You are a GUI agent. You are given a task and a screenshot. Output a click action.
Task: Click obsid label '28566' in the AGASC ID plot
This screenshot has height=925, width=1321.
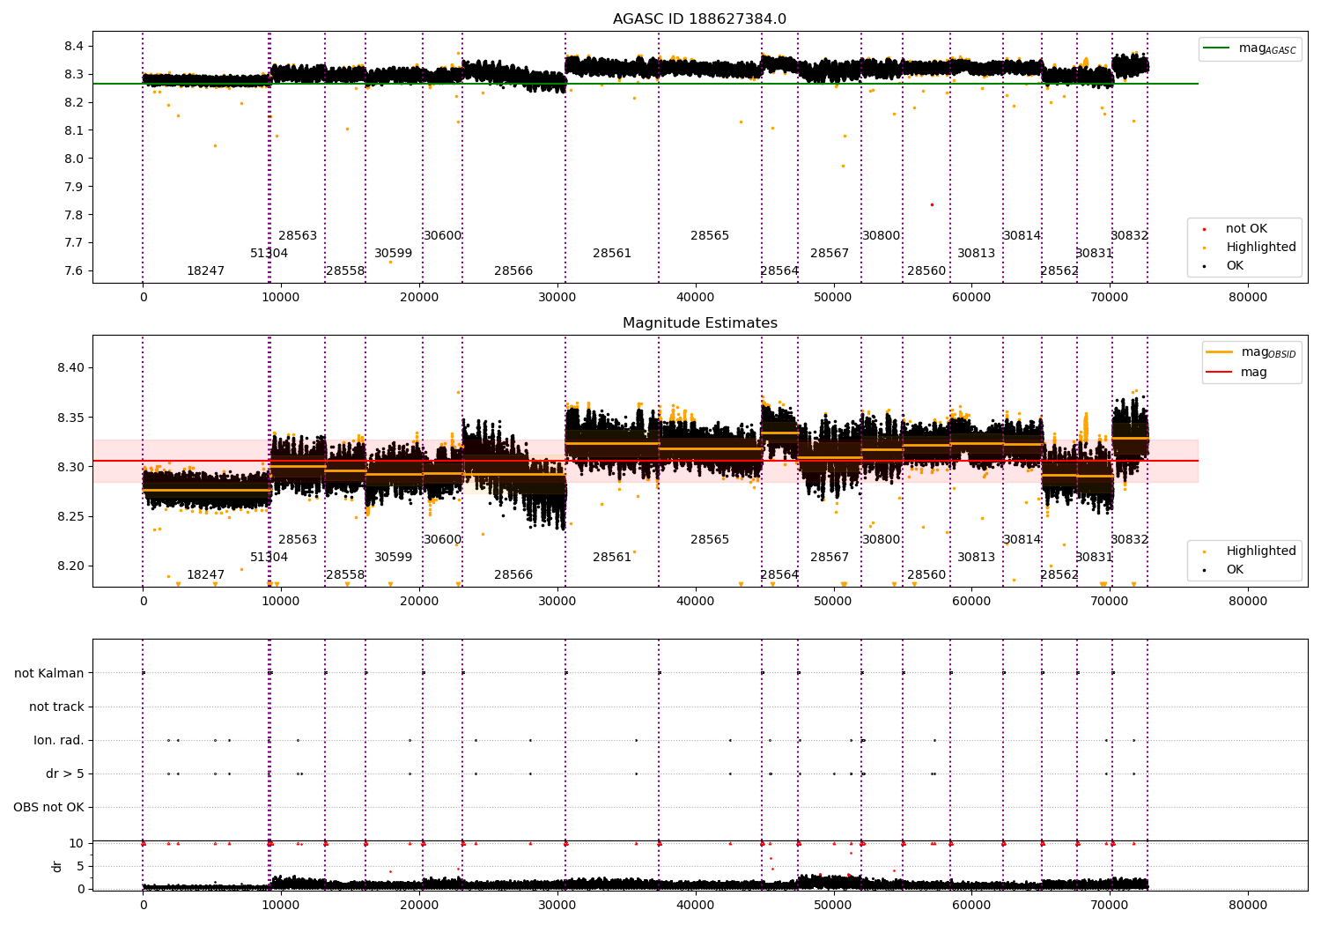point(513,271)
